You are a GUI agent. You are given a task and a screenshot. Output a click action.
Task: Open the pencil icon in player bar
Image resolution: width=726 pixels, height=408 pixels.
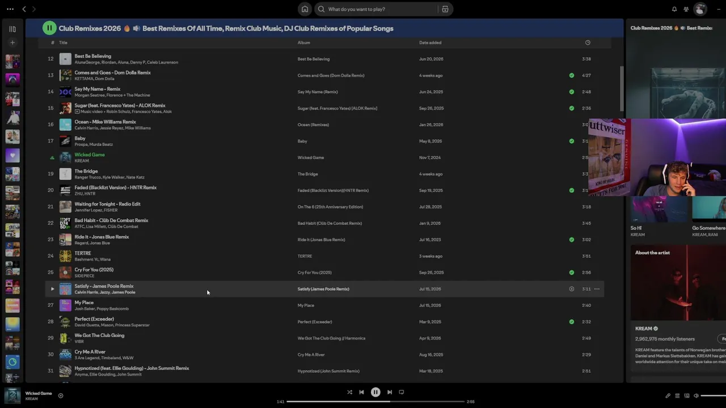(668, 396)
